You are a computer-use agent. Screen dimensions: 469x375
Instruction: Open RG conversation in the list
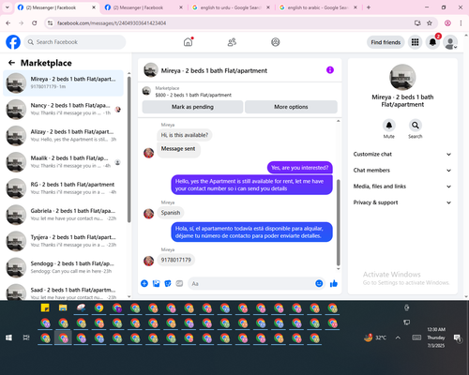[x=64, y=188]
